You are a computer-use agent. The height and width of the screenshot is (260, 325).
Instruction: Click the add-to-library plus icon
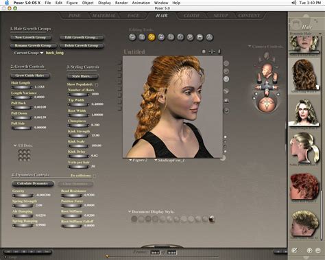click(309, 250)
